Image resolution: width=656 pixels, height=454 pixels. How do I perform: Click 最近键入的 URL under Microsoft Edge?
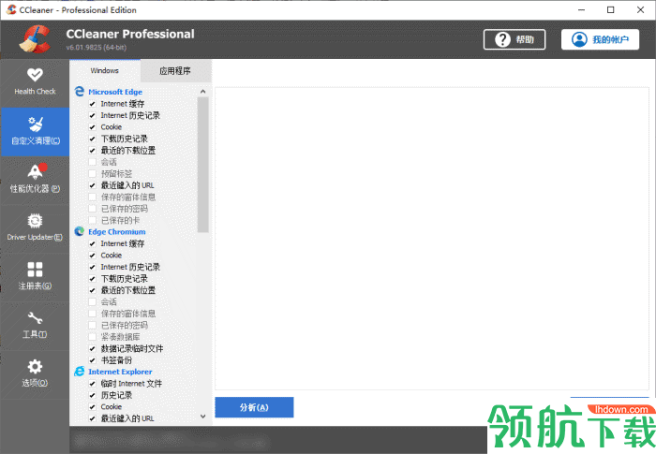point(127,185)
